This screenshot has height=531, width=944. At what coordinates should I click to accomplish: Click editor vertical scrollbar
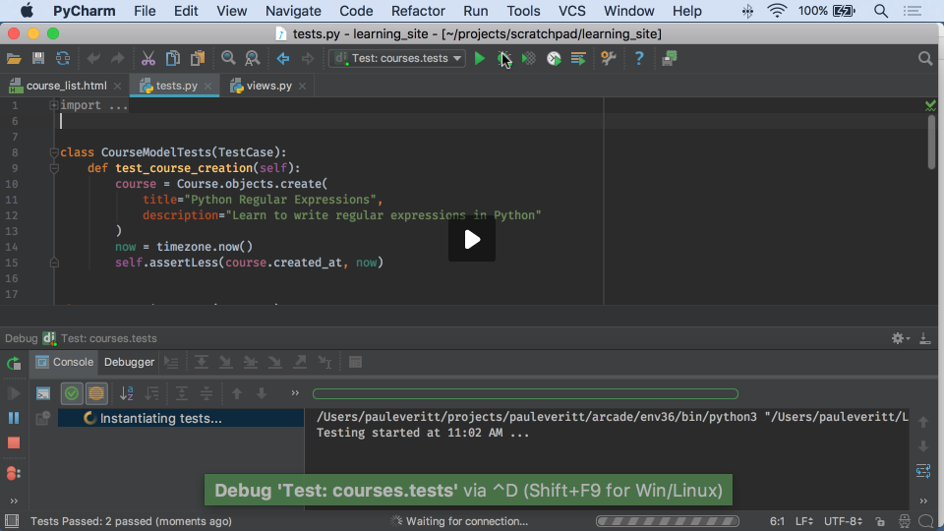pyautogui.click(x=931, y=142)
